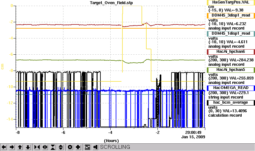Click the calculation record text
This screenshot has width=255, height=151.
[225, 115]
